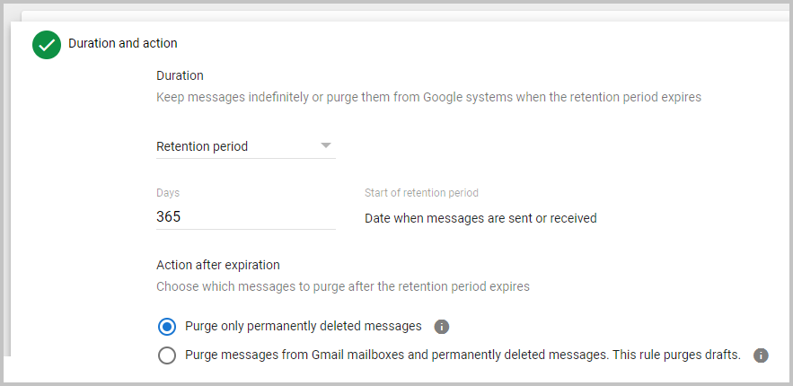Click info icon beside 'Purge only permanently deleted messages'
Image resolution: width=793 pixels, height=386 pixels.
(441, 327)
